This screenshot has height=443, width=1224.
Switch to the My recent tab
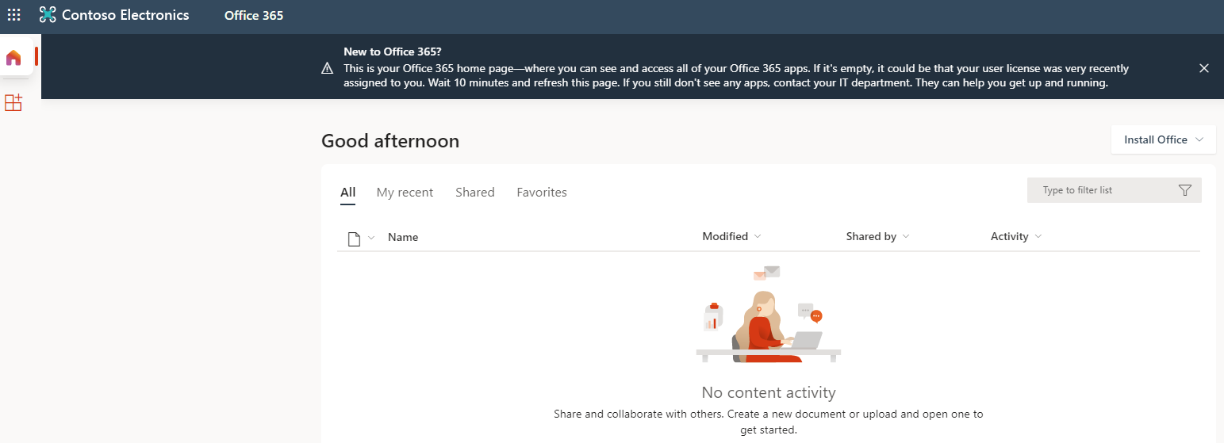405,193
